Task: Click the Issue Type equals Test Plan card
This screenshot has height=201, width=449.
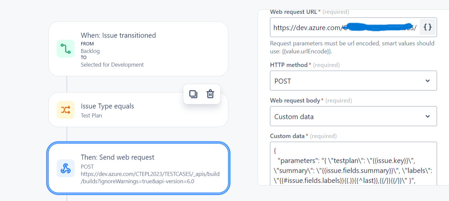Action: (x=138, y=110)
